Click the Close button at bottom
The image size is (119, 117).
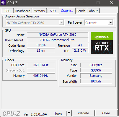coord(106,113)
